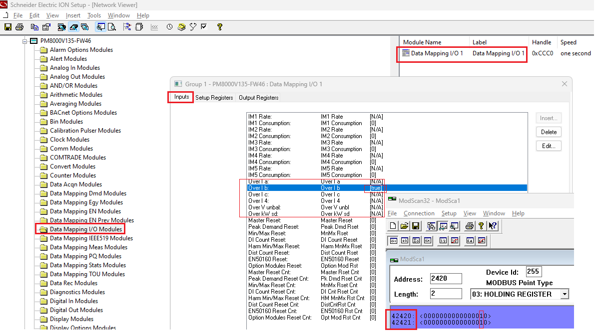Click the disabled Insert... button
The image size is (595, 332).
(549, 118)
